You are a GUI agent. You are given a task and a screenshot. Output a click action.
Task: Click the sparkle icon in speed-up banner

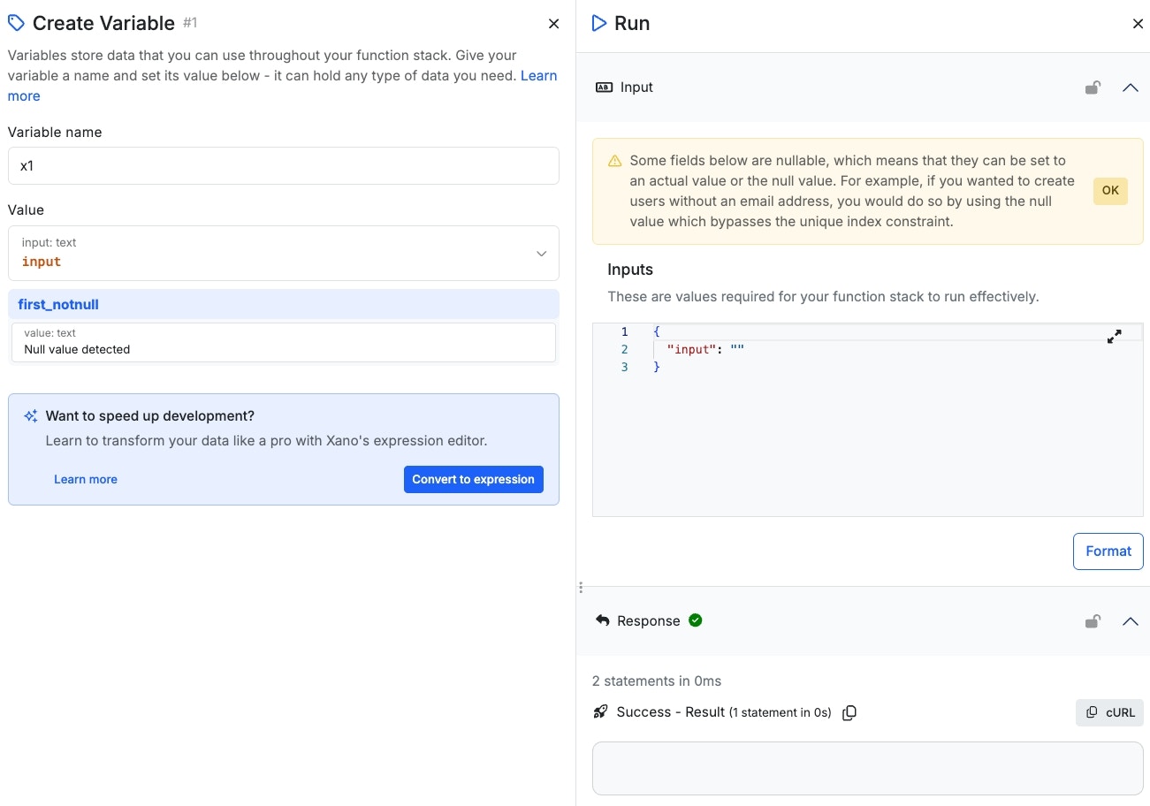click(31, 416)
